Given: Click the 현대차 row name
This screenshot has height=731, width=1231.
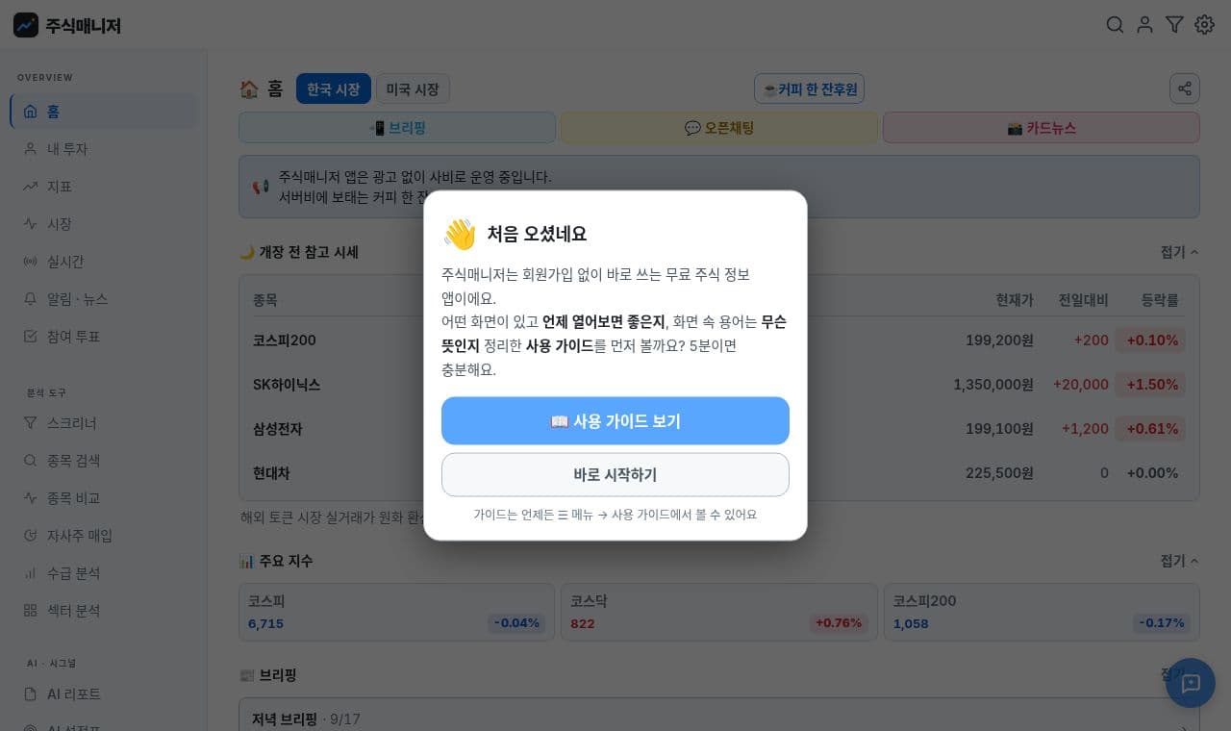Looking at the screenshot, I should [271, 473].
